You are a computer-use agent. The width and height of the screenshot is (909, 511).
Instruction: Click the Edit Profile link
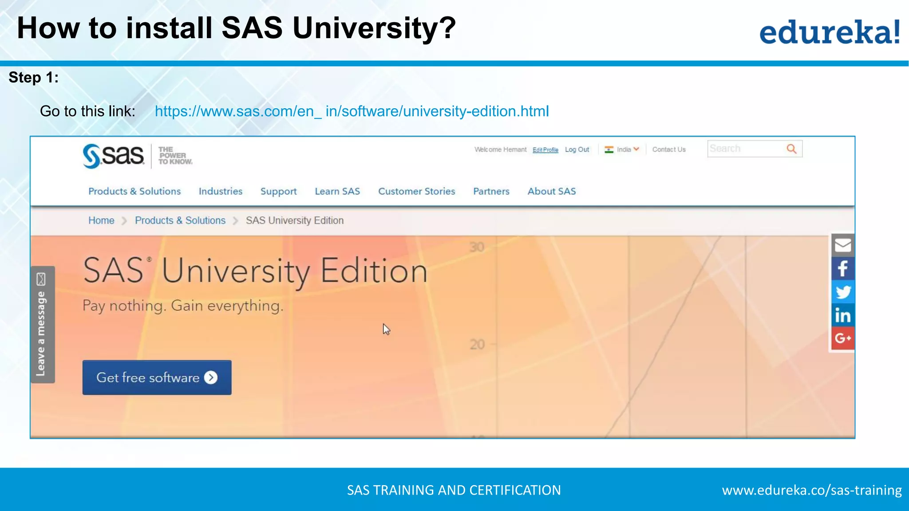pos(545,150)
